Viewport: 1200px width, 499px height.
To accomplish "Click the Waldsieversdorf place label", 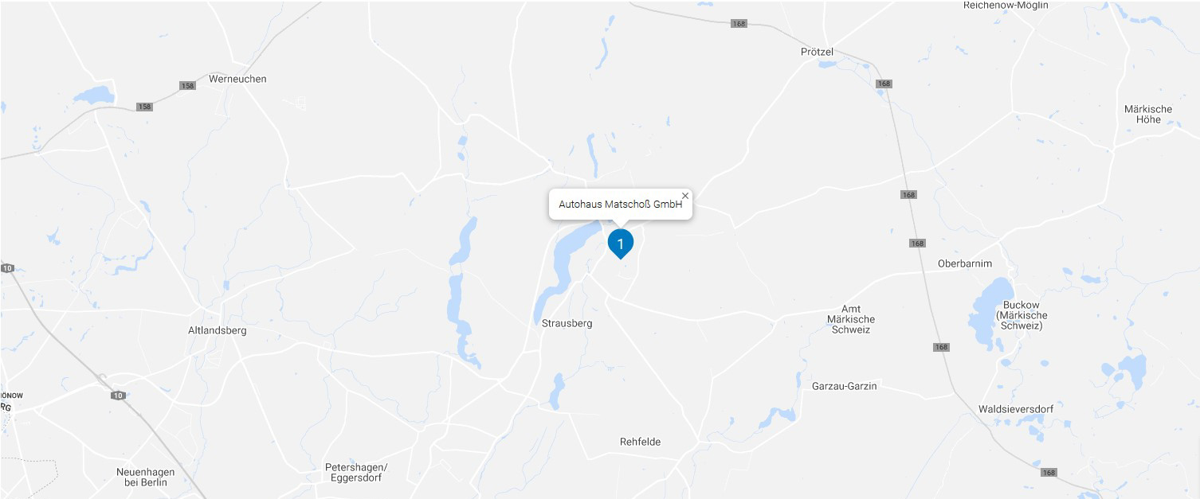I will [1016, 409].
